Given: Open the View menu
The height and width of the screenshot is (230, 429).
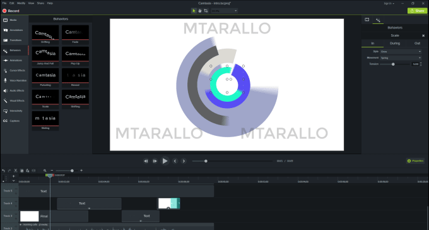Looking at the screenshot, I should pyautogui.click(x=31, y=3).
